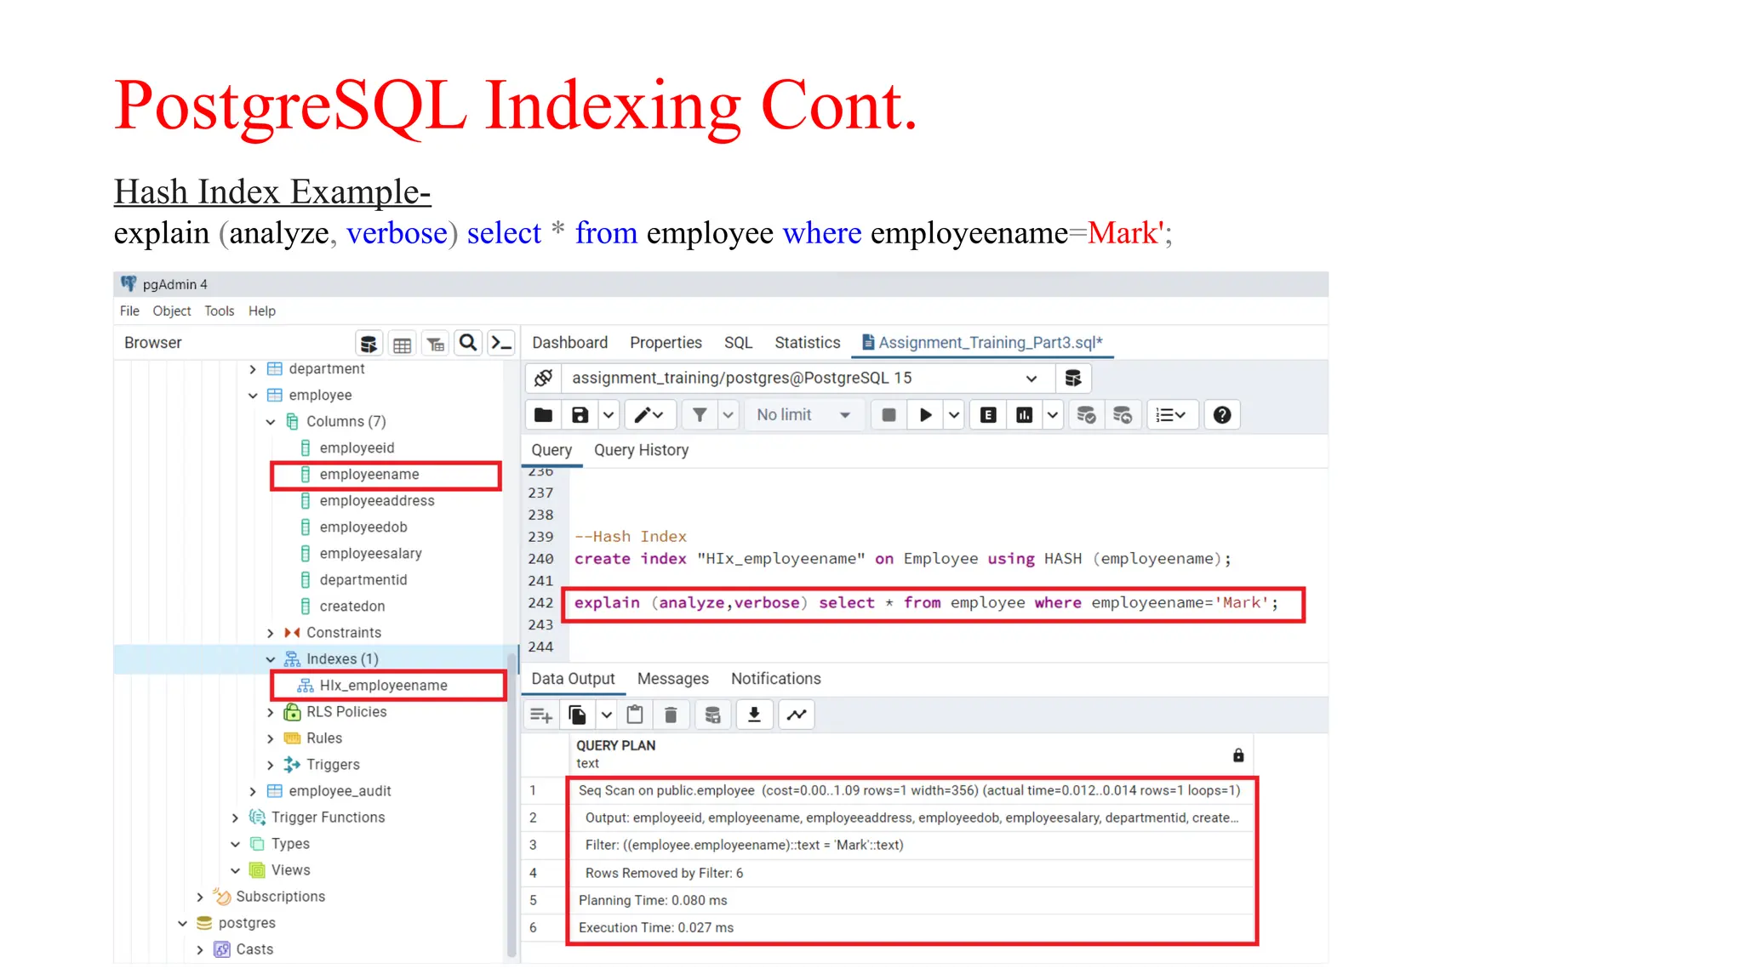Execute query with the play icon
The height and width of the screenshot is (980, 1743).
coord(926,415)
